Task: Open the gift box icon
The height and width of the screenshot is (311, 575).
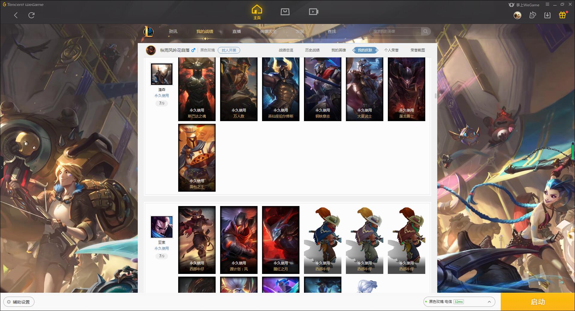Action: point(562,15)
